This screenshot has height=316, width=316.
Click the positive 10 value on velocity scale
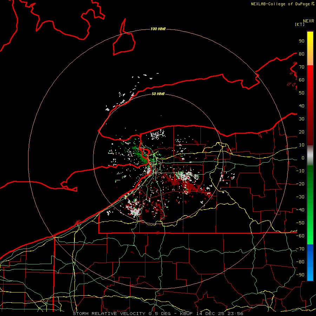tap(302, 145)
